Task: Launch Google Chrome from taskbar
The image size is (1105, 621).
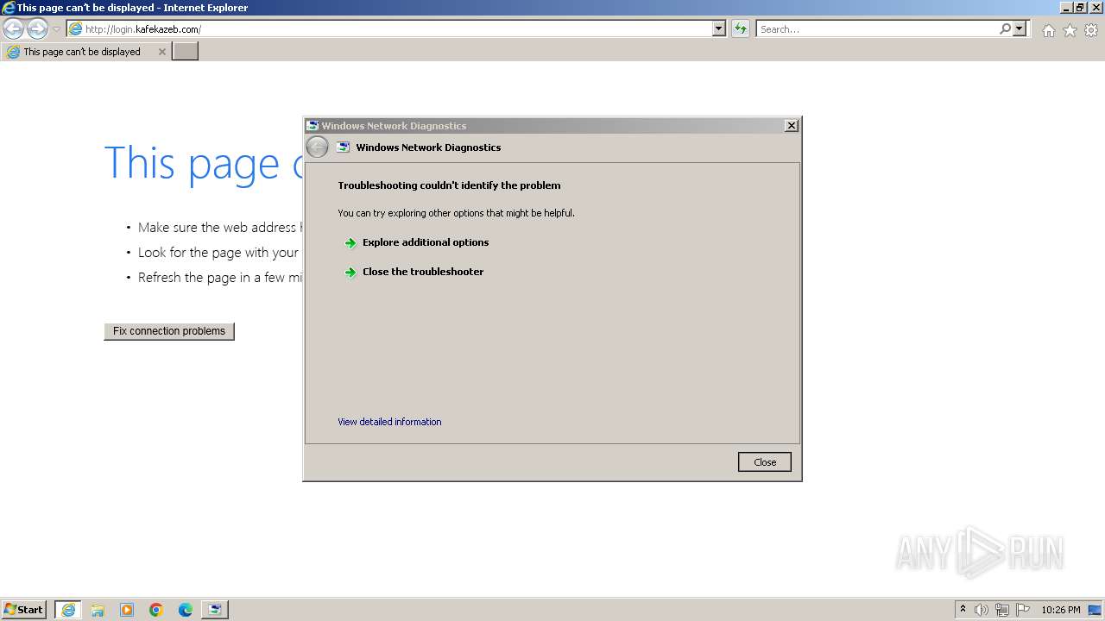Action: coord(156,610)
